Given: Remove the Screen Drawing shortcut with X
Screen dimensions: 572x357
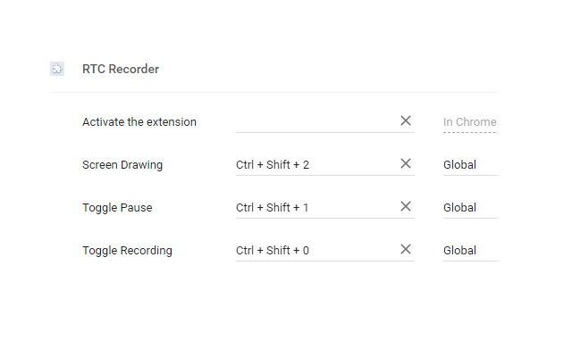Looking at the screenshot, I should (x=405, y=163).
